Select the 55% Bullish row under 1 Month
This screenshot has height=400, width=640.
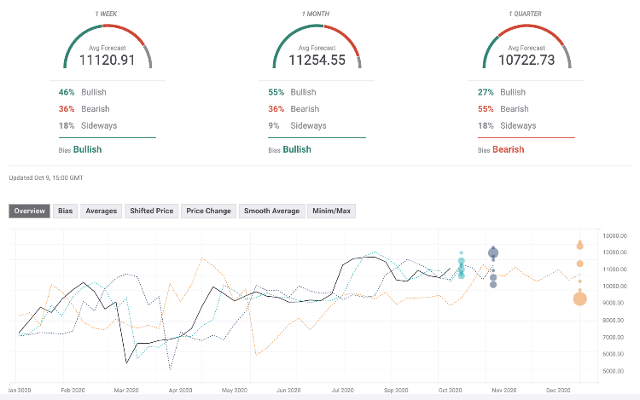(296, 91)
